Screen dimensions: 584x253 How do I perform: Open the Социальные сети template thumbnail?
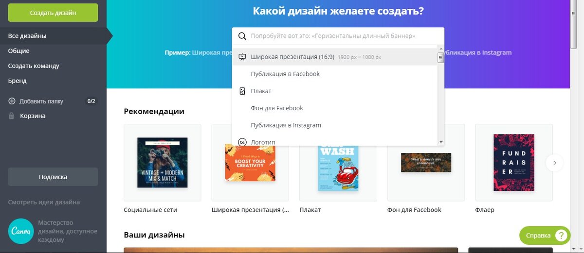click(x=163, y=163)
